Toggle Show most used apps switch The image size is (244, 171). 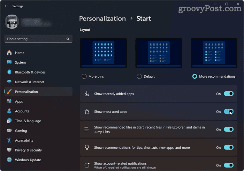(x=228, y=112)
